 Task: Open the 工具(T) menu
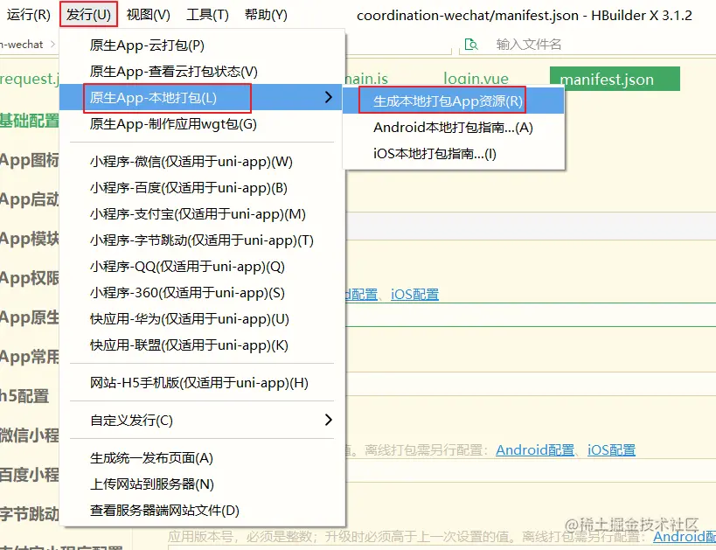207,15
